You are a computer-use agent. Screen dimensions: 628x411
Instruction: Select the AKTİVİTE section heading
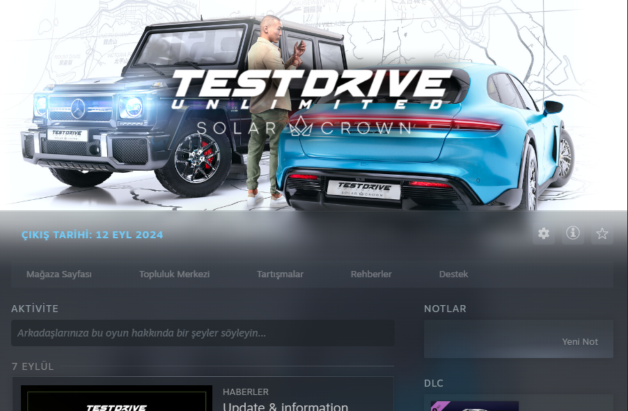tap(35, 309)
